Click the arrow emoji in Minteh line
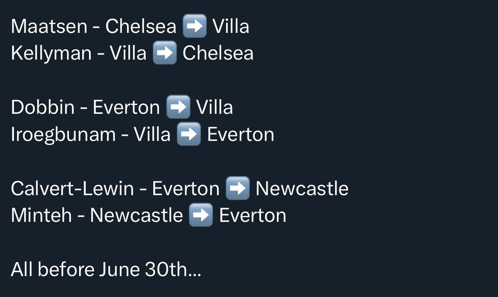 click(x=201, y=215)
